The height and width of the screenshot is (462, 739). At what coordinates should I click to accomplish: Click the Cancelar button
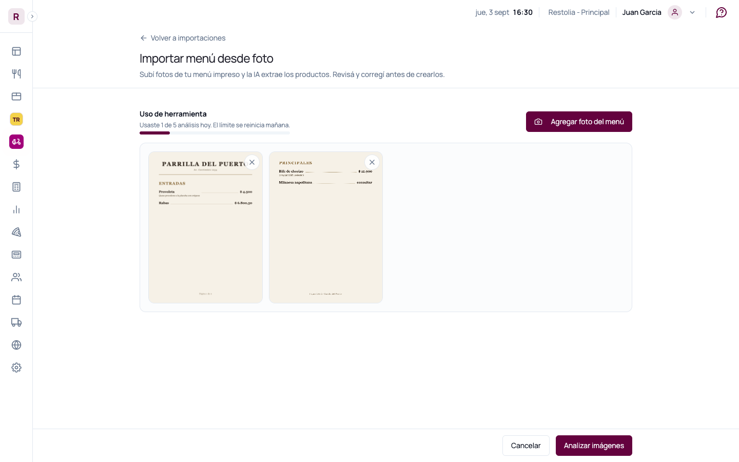click(x=526, y=446)
